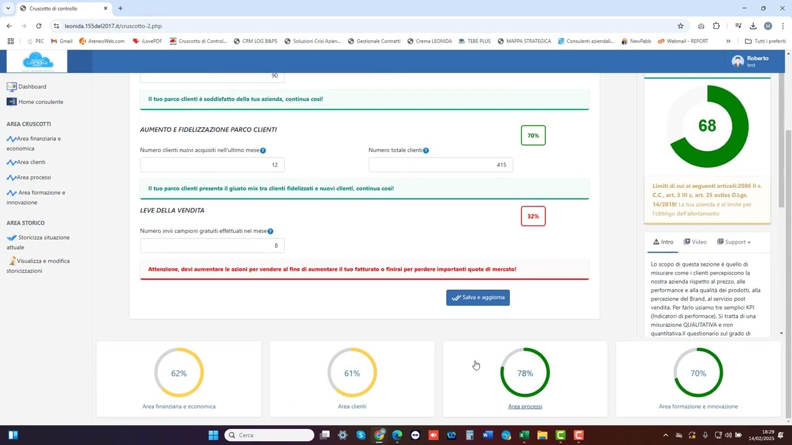Switch to the Video tab
This screenshot has height=445, width=792.
[x=695, y=242]
